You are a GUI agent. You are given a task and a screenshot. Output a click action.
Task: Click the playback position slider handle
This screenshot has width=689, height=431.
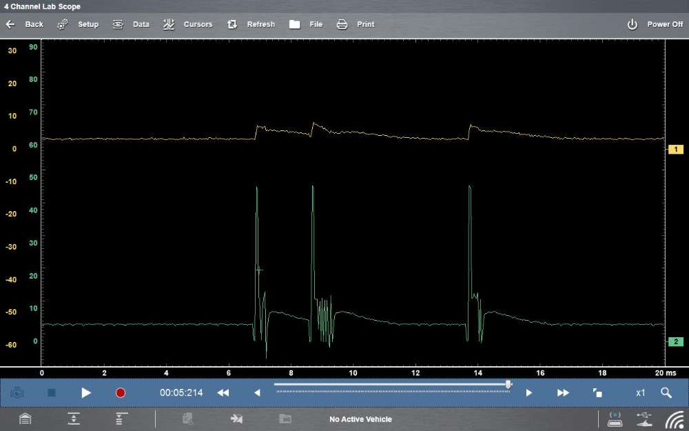pyautogui.click(x=508, y=384)
